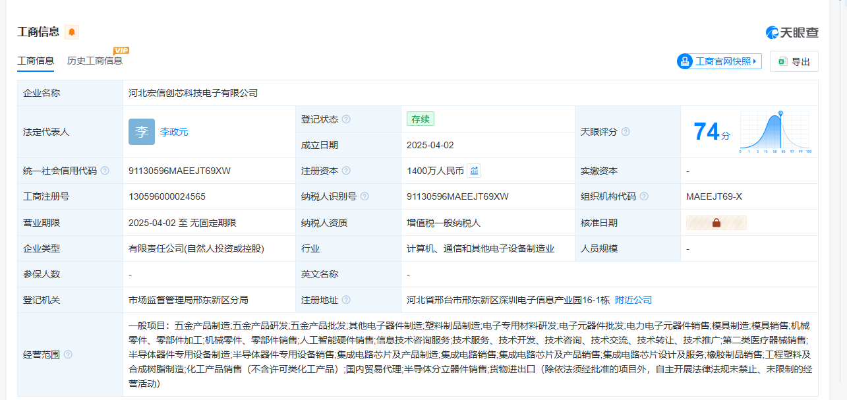
Task: Click the help icon beside 纳税人识别号
Action: point(365,196)
